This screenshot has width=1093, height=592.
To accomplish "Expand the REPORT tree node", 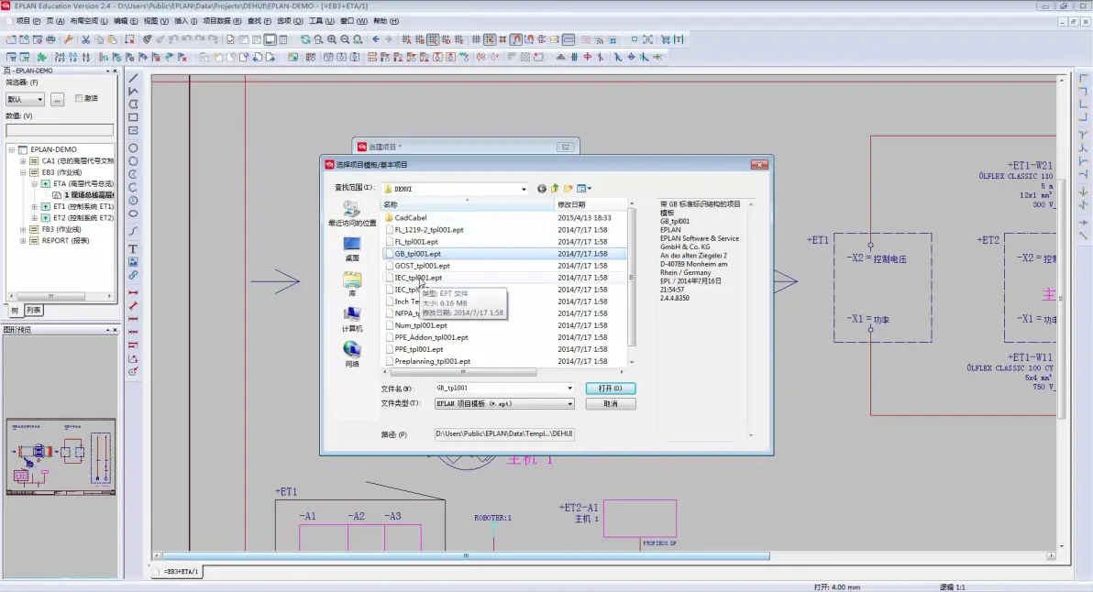I will (x=23, y=240).
